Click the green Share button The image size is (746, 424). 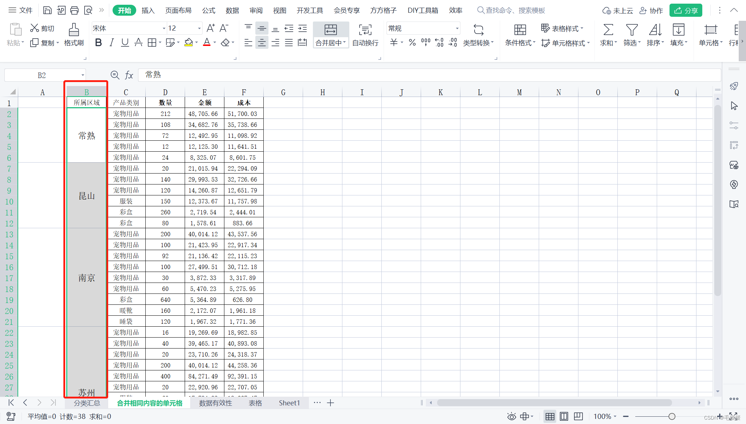(686, 10)
